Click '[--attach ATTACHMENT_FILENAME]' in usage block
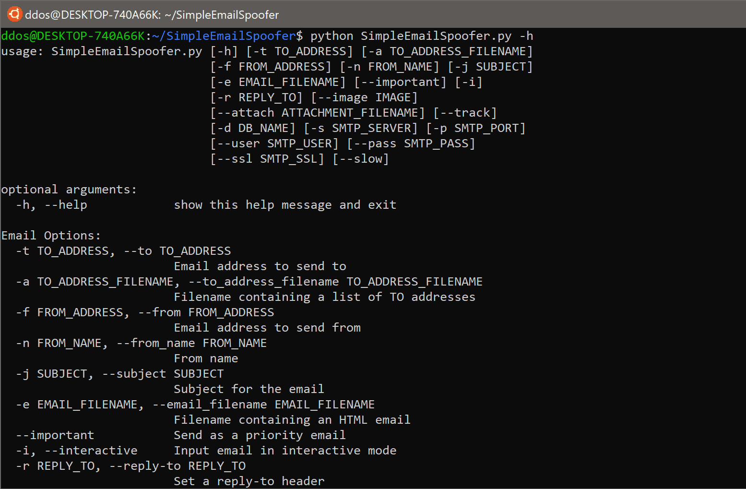 click(x=318, y=113)
